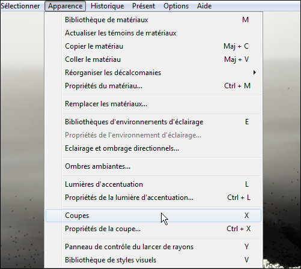Open the Aide menu
301x269 pixels.
point(204,6)
